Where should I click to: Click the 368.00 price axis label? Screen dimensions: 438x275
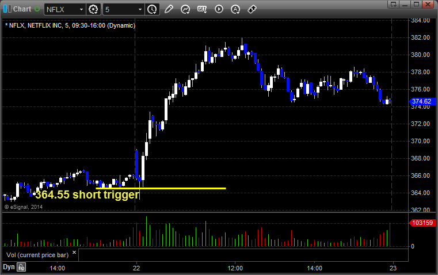click(420, 158)
